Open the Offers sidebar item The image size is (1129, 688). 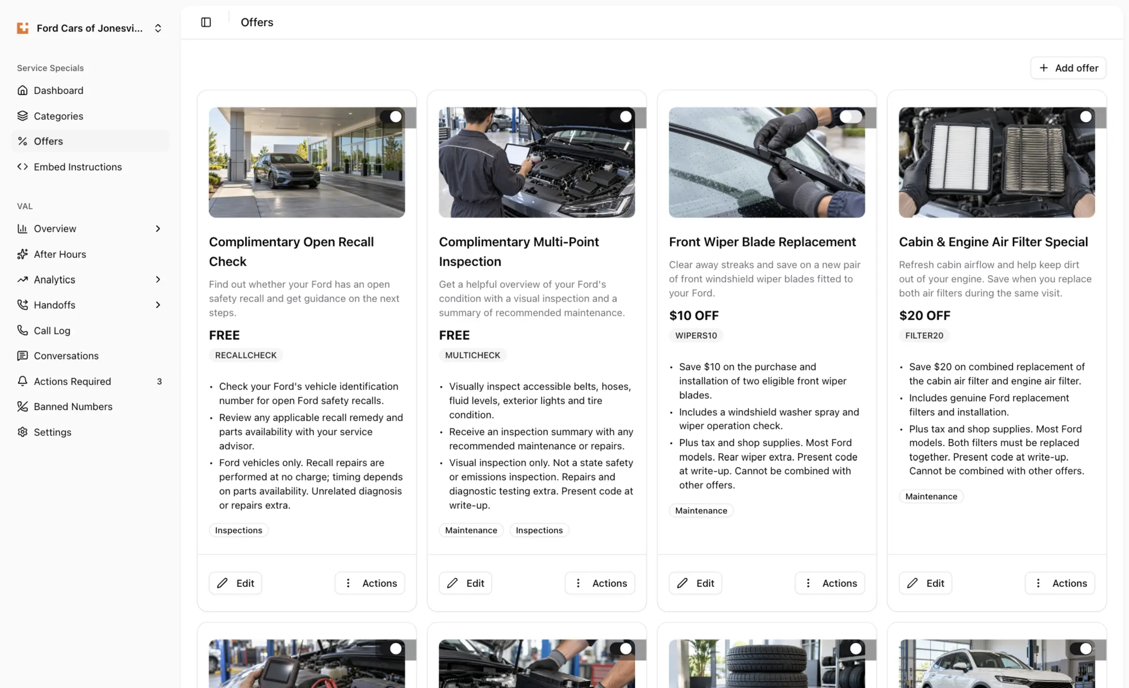(90, 141)
